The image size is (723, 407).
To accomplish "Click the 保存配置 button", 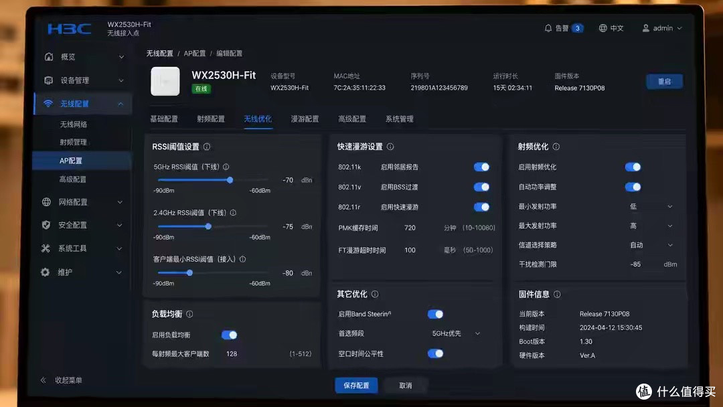I will (356, 386).
